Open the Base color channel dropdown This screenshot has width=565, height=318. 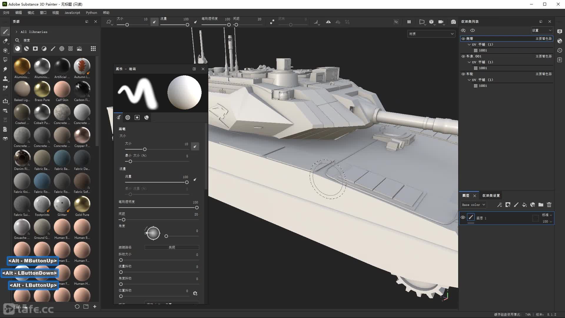473,205
